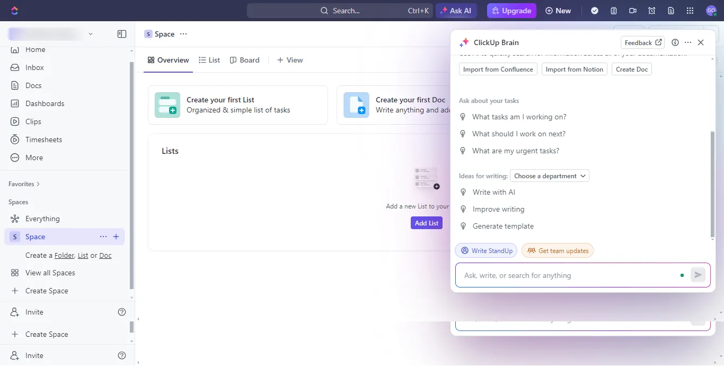Screen dimensions: 724x366
Task: Open the Notepad icon in top bar
Action: coord(614,11)
